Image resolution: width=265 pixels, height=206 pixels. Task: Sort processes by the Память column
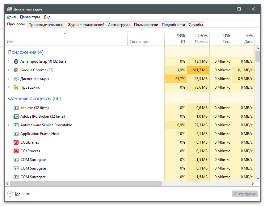pyautogui.click(x=198, y=39)
